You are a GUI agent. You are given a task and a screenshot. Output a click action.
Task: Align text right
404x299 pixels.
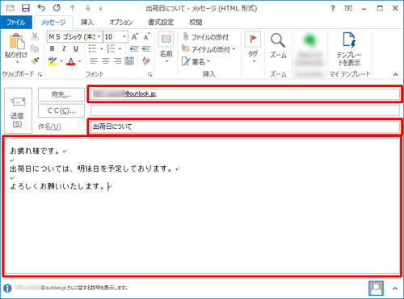(117, 61)
